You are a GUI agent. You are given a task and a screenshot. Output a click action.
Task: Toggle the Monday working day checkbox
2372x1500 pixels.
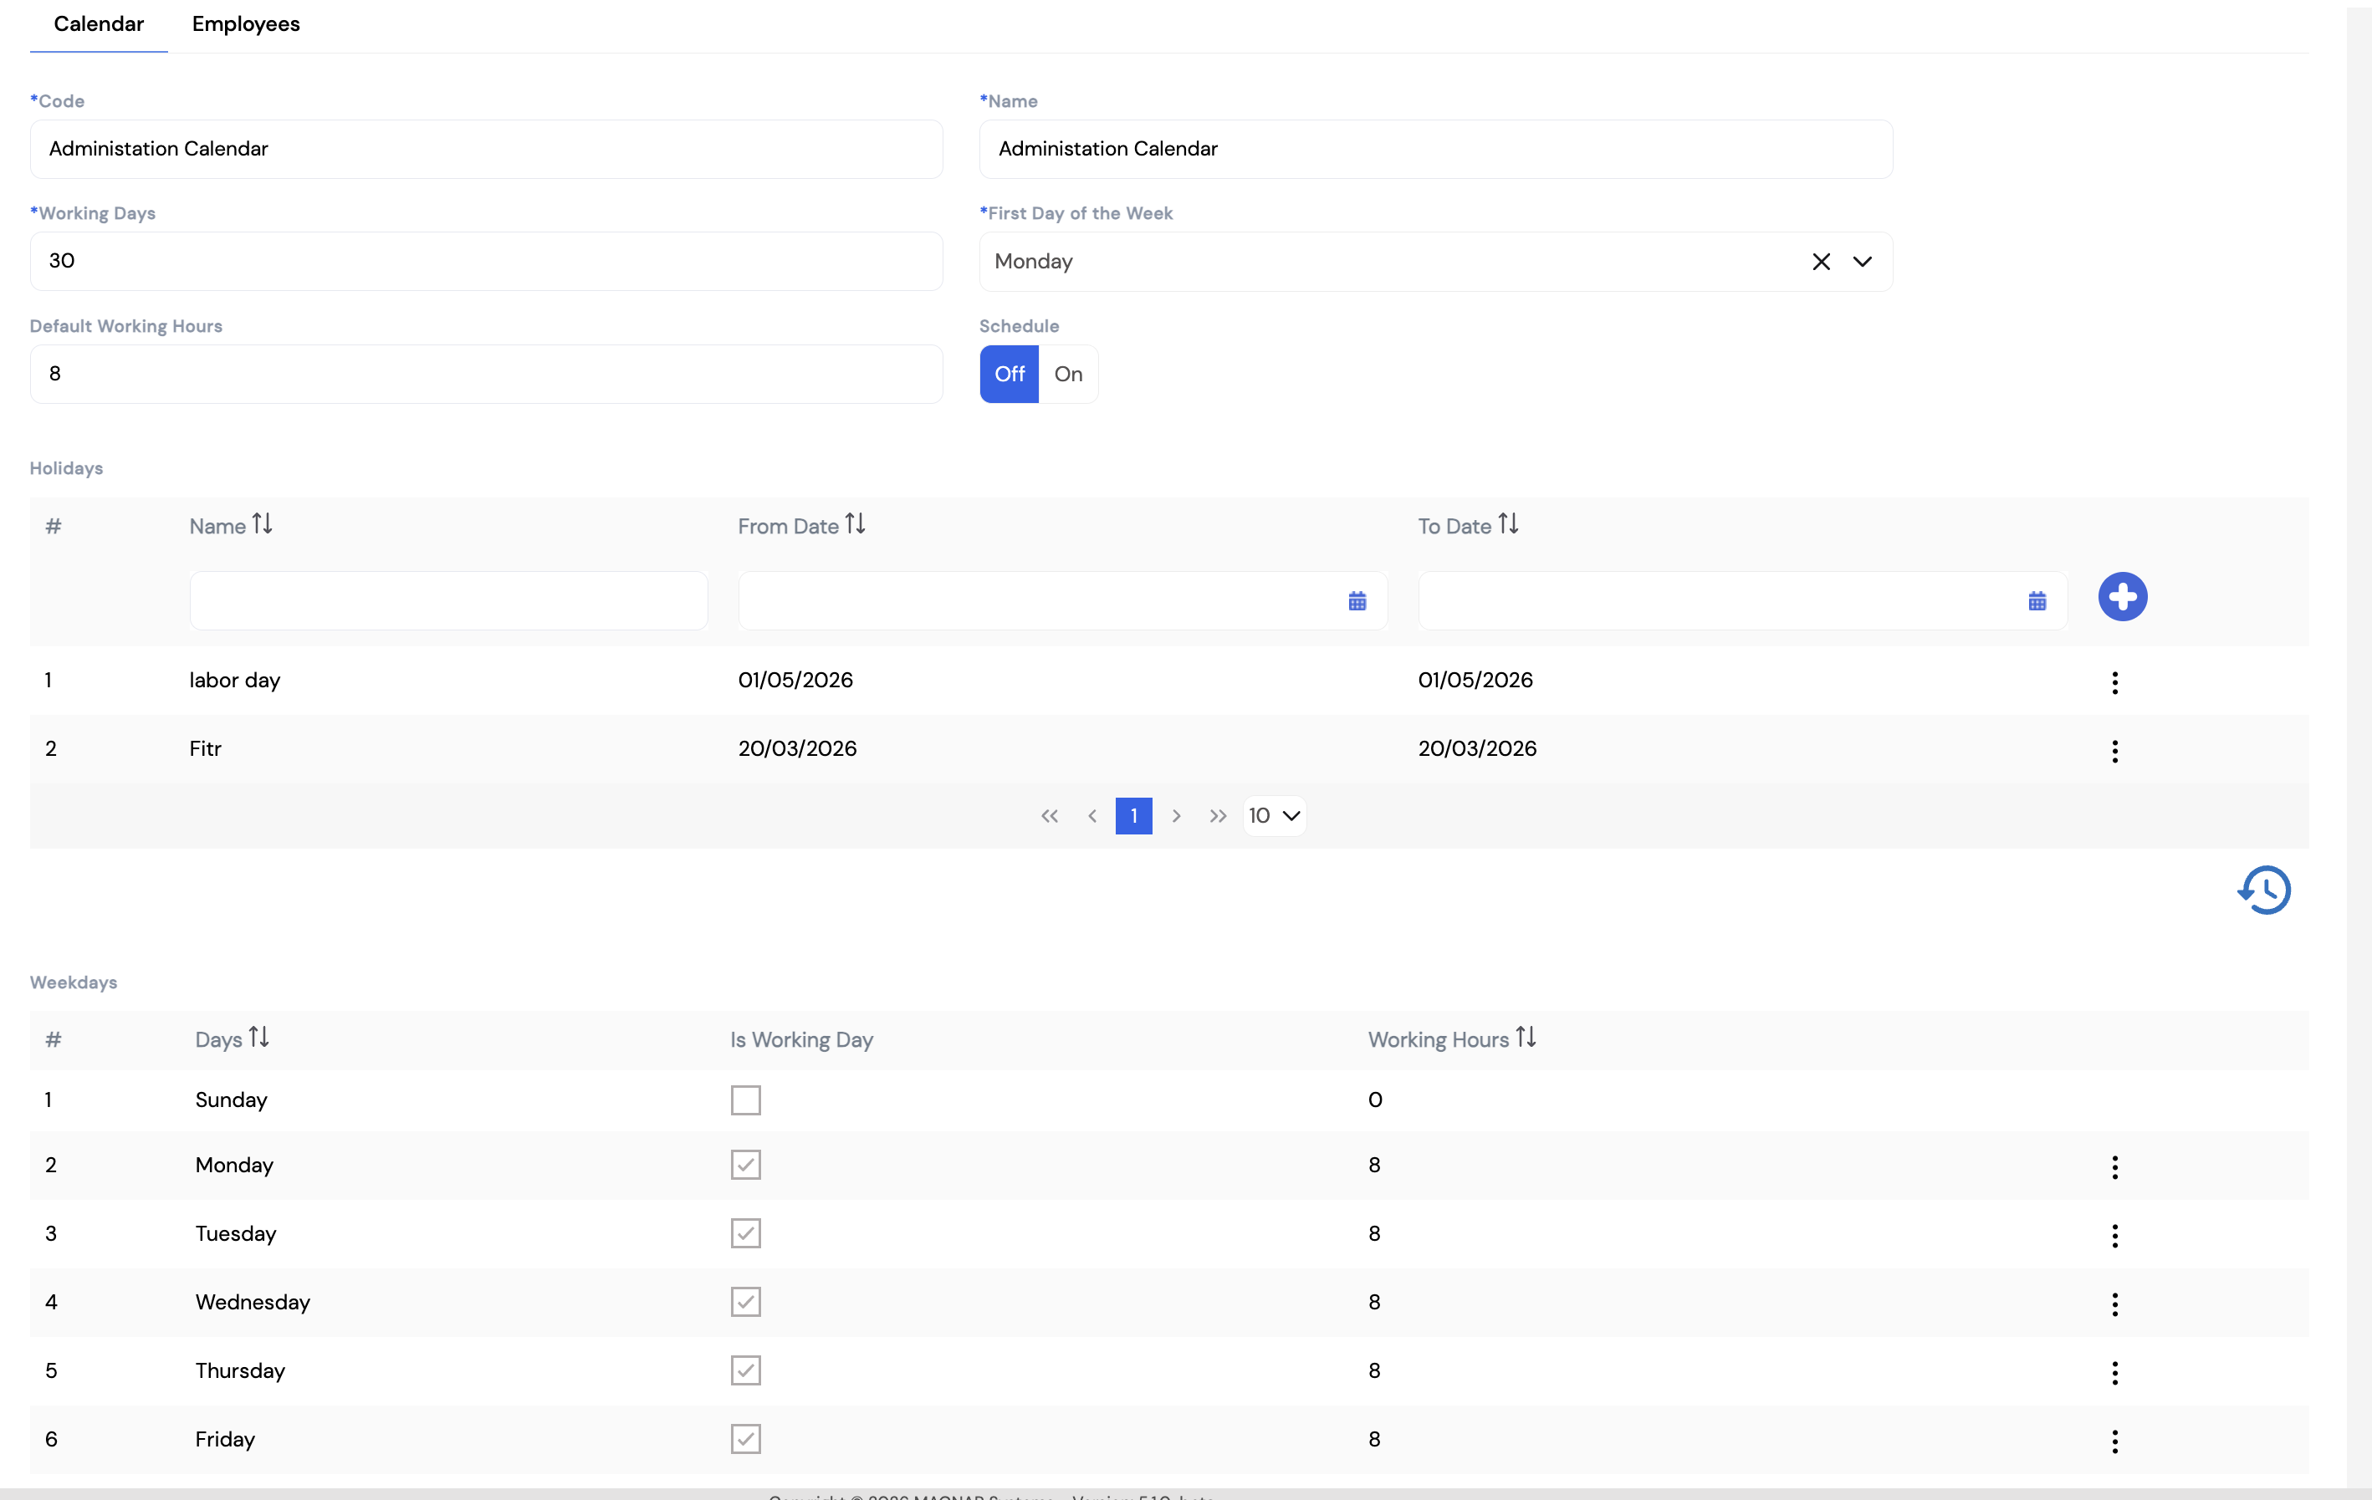coord(746,1164)
